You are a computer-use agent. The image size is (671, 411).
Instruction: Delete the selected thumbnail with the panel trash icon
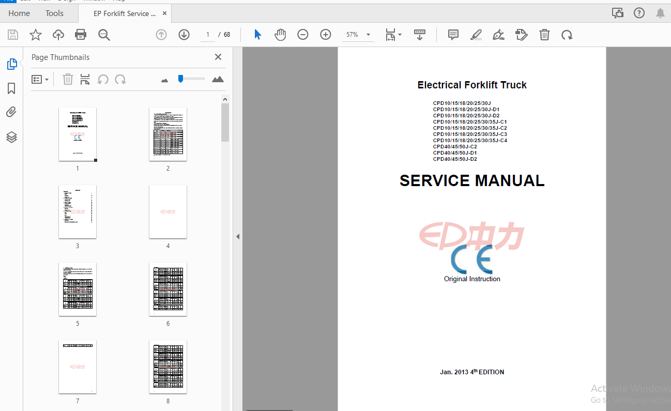[68, 79]
